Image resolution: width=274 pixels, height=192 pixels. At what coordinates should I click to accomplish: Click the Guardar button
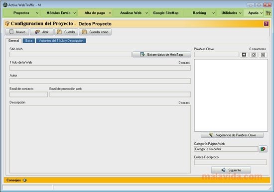[66, 32]
